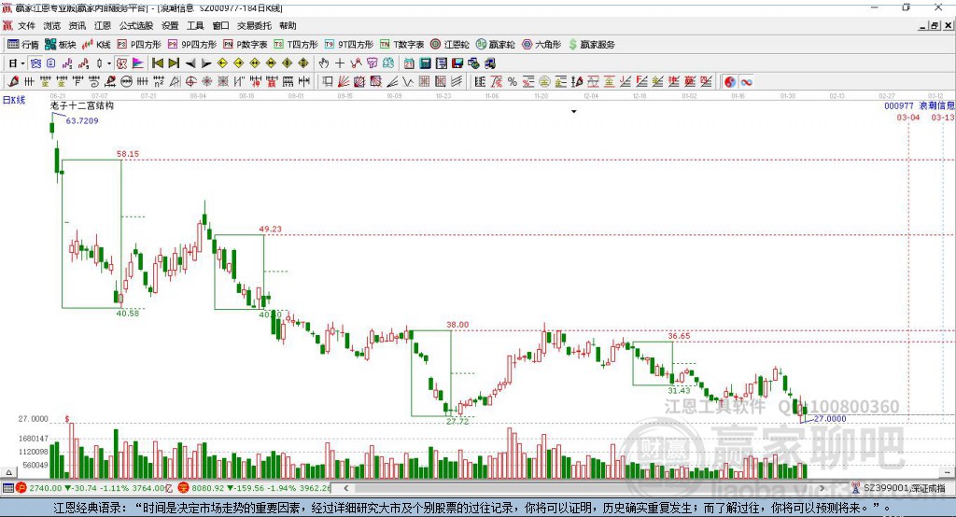Open the 文件 menu
This screenshot has width=956, height=517.
(26, 25)
